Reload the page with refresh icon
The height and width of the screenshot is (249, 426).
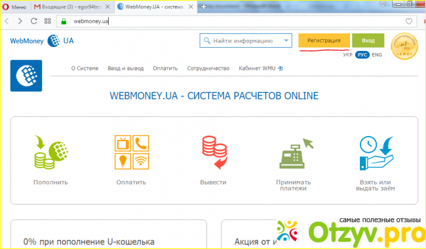pos(33,21)
